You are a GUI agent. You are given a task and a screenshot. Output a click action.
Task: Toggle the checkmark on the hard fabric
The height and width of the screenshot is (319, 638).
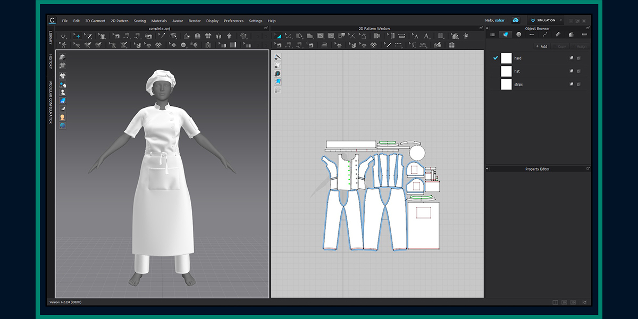496,57
